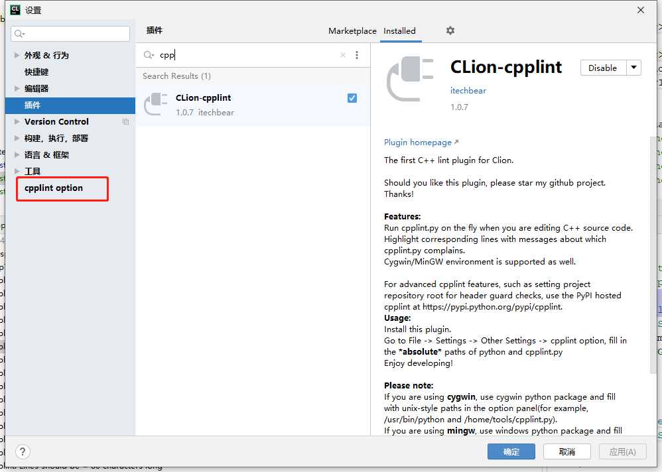Close the settings dialog window
This screenshot has width=662, height=472.
pos(641,10)
